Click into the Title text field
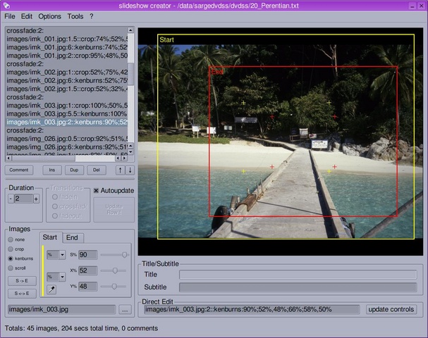The width and height of the screenshot is (428, 338). point(298,275)
